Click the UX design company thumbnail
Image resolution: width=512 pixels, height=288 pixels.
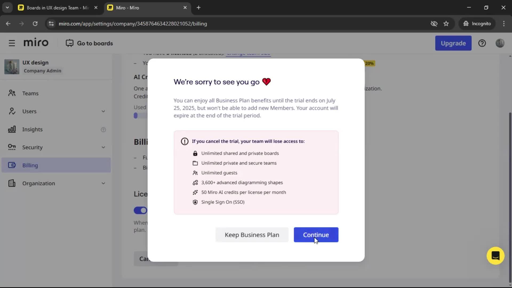(x=12, y=67)
